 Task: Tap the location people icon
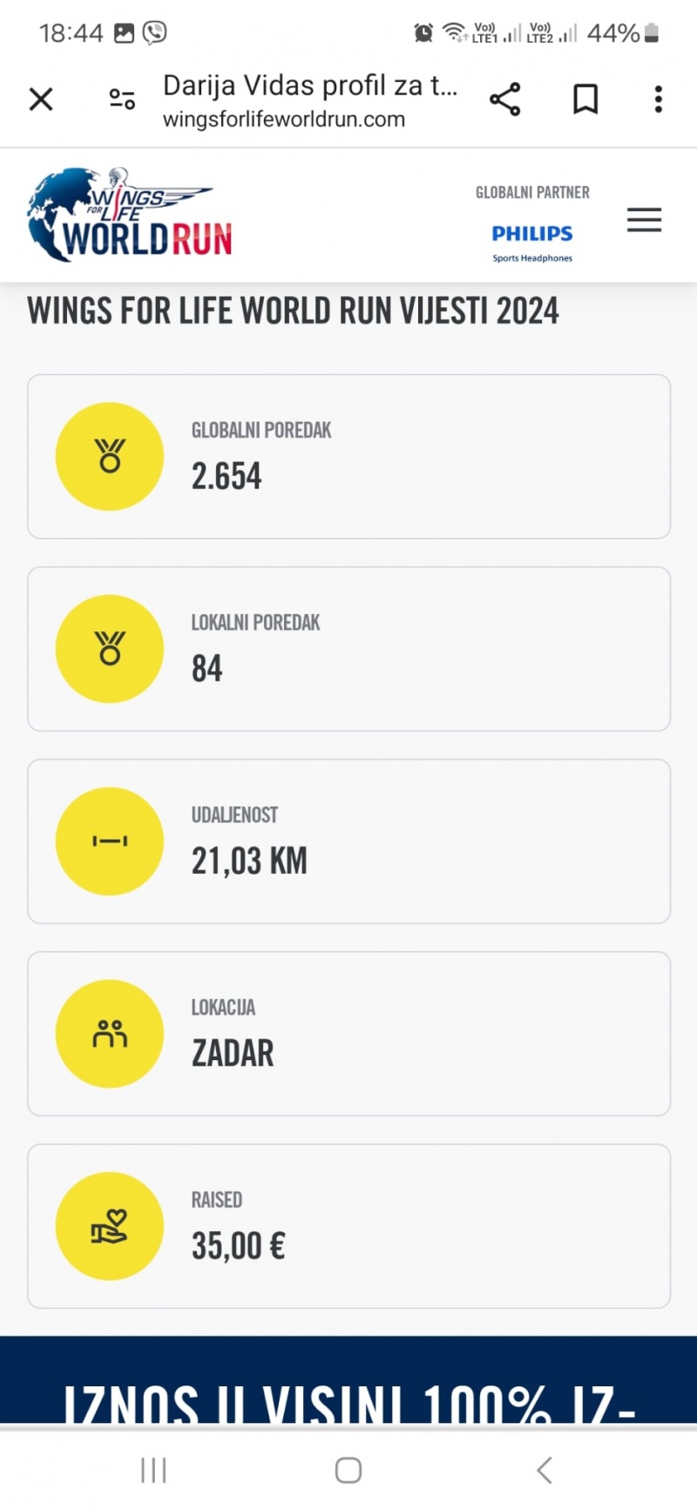(x=110, y=1034)
